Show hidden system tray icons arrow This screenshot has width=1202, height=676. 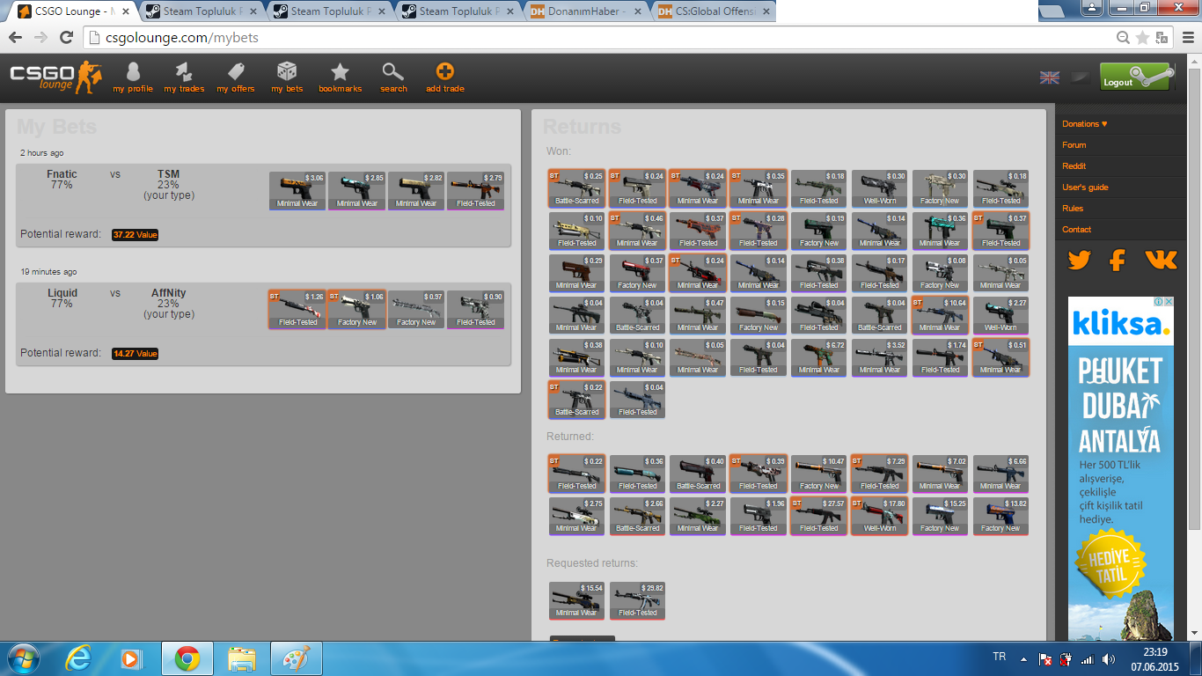click(1023, 658)
